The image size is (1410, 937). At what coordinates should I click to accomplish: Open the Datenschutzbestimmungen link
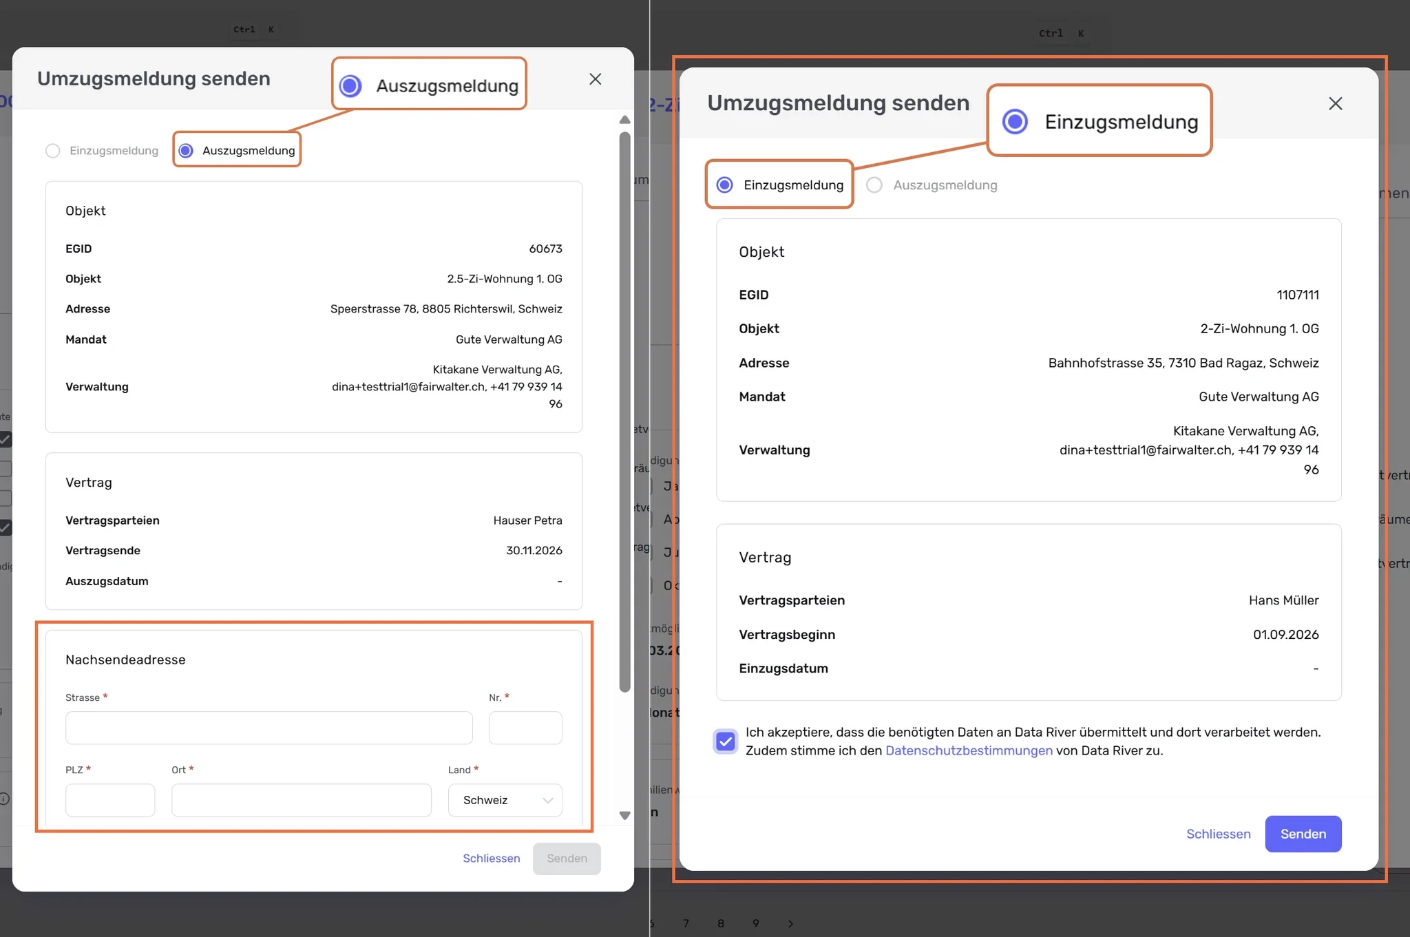pyautogui.click(x=969, y=750)
